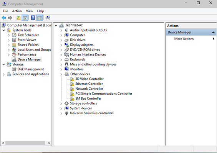Click the left scroll arrow in console tree

click(x=3, y=143)
